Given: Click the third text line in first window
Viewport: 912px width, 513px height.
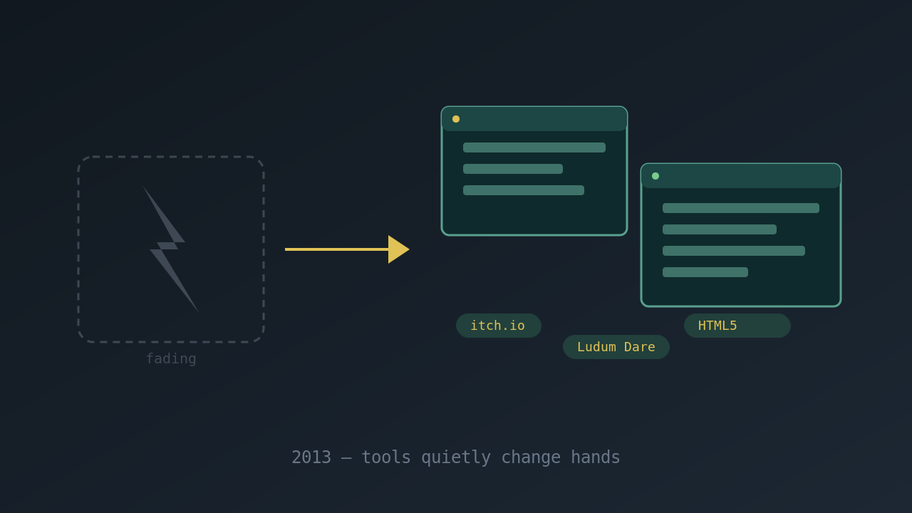Looking at the screenshot, I should click(x=524, y=190).
